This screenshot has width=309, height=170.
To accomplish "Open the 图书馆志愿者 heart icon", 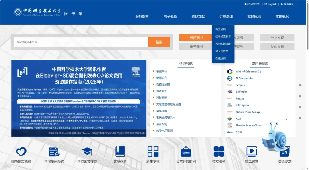I will point(21,151).
